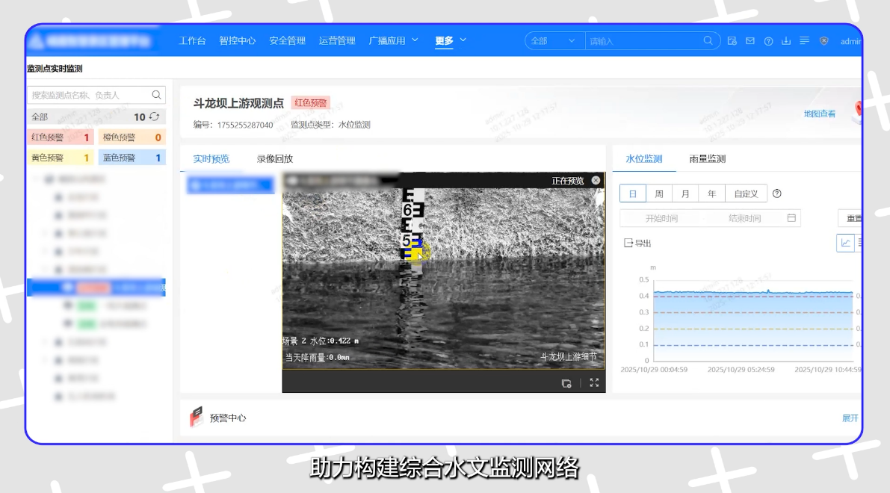Click the calendar icon in date range

pyautogui.click(x=791, y=218)
